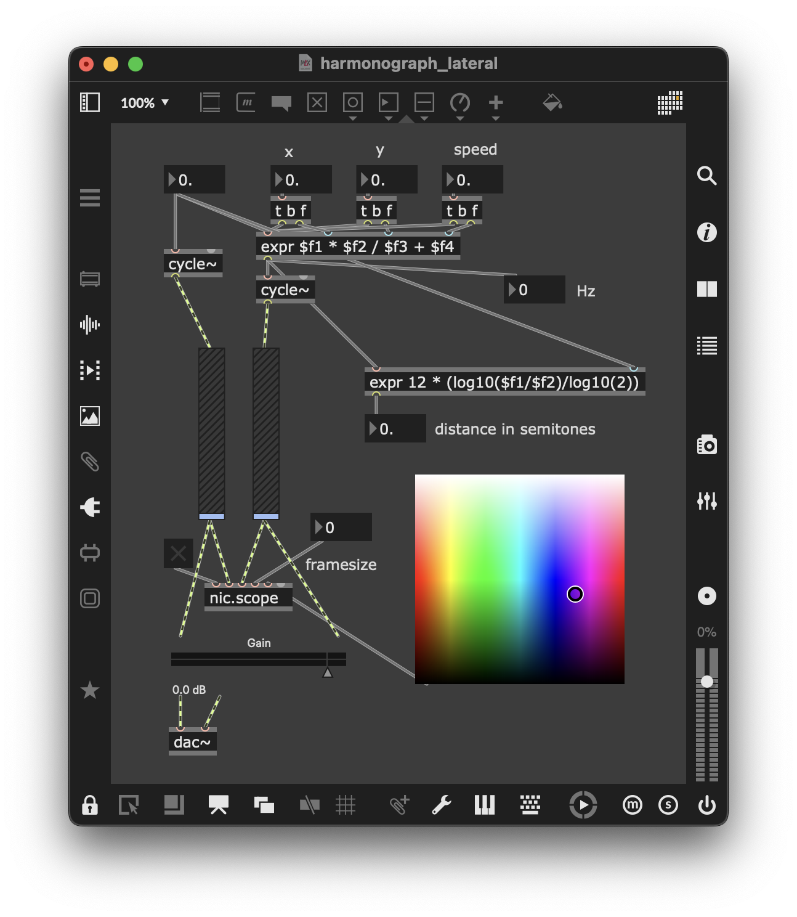Open the presentation mode icon

219,805
